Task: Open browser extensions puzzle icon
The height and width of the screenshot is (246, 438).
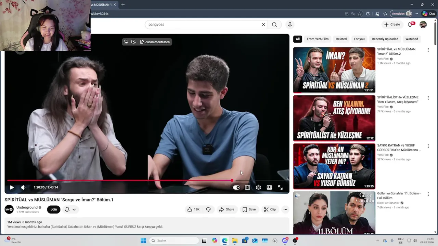Action: point(368,14)
